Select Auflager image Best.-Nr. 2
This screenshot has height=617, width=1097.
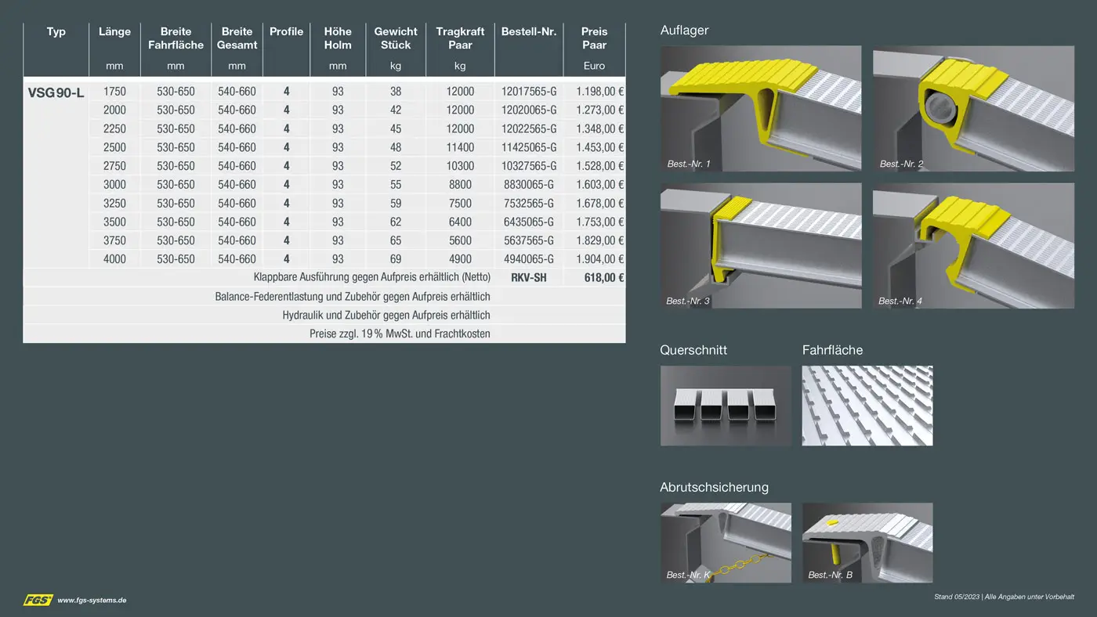point(973,108)
